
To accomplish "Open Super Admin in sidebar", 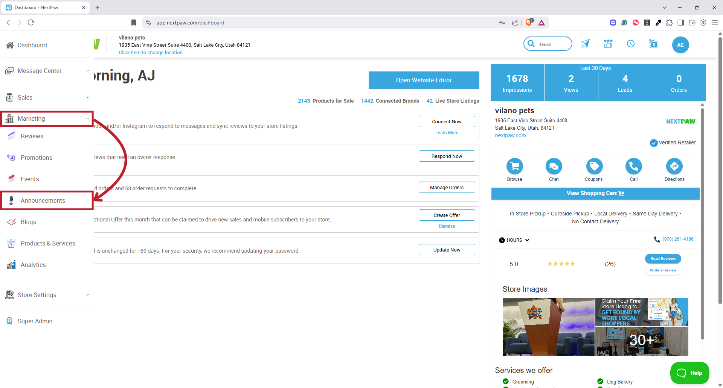I will [x=35, y=321].
